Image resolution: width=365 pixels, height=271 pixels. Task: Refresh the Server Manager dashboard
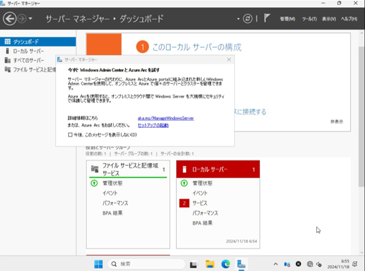(x=248, y=19)
